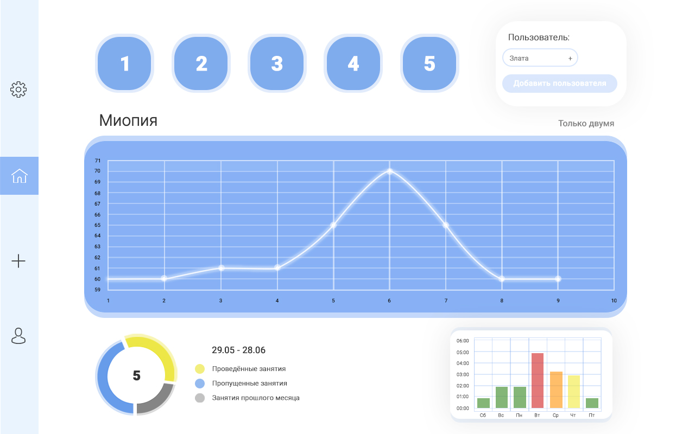Click the Занятия прошлого месяца legend label
The image size is (695, 434).
coord(256,398)
